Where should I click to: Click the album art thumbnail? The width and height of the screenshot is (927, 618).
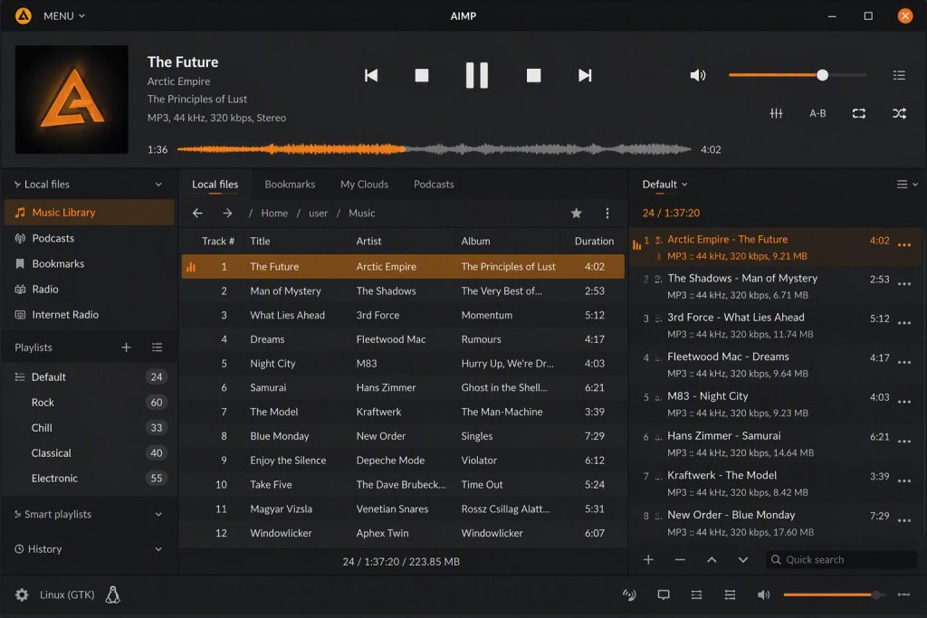pyautogui.click(x=72, y=100)
